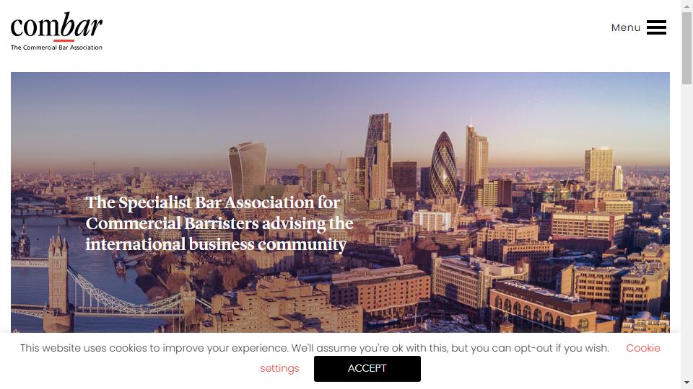
Task: Click the red underline in combar logo
Action: pos(64,40)
